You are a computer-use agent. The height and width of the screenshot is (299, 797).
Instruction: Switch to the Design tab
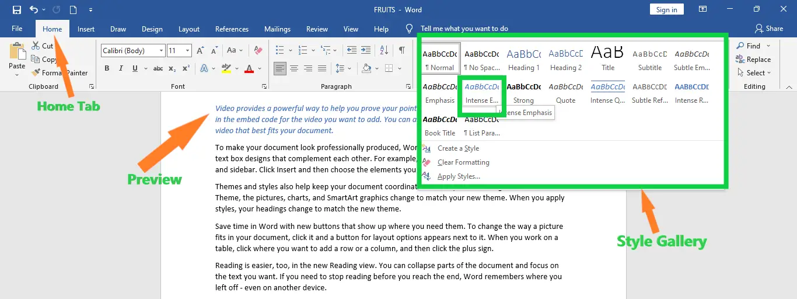[152, 29]
